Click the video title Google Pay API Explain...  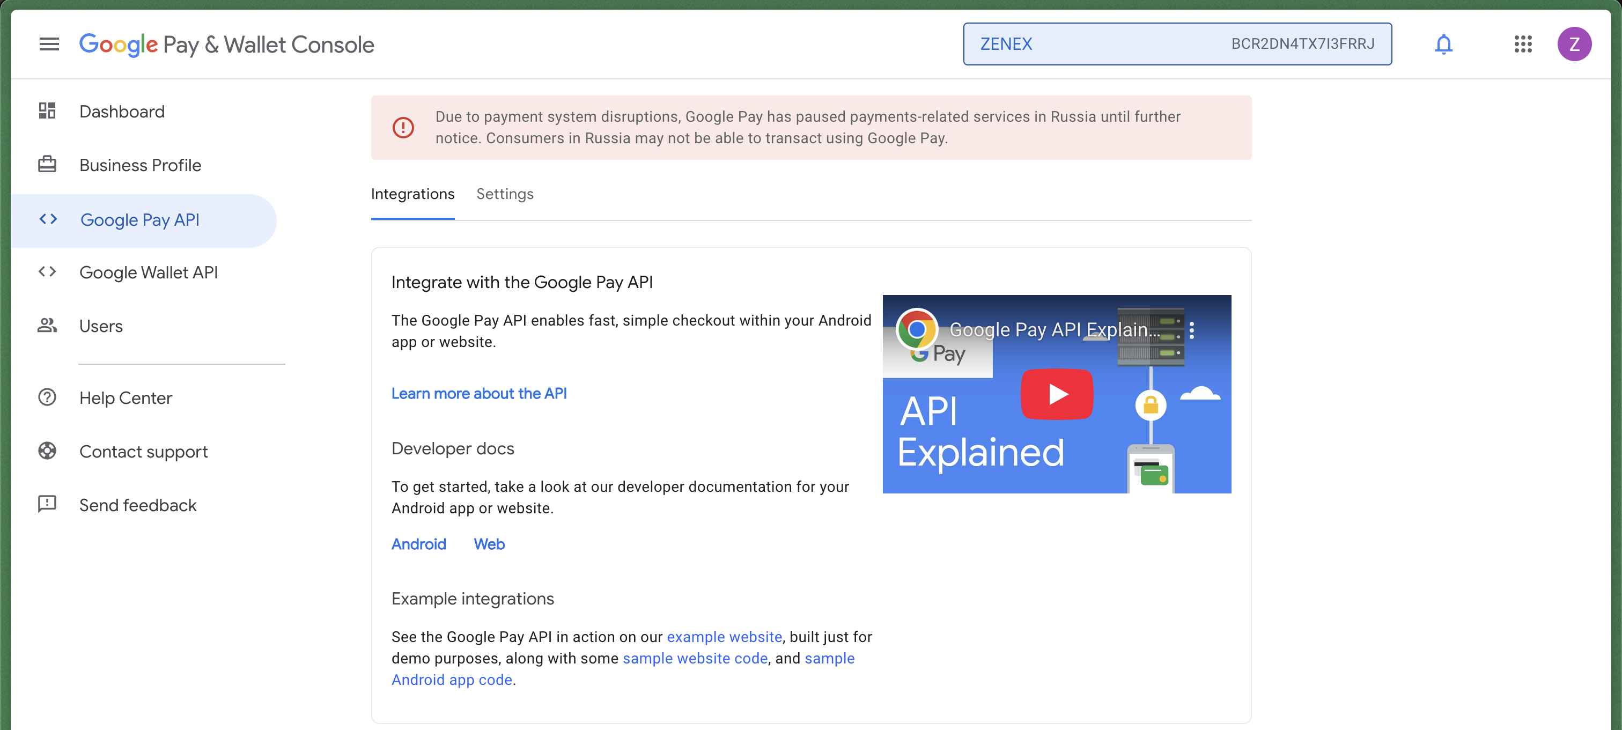(1055, 329)
